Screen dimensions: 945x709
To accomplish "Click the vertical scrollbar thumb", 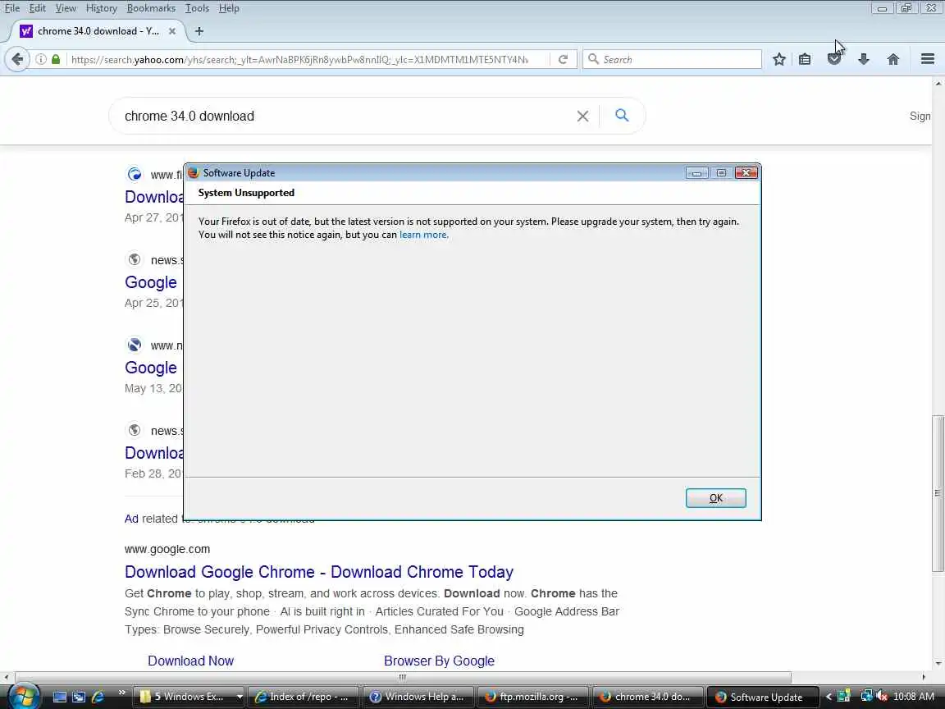I will (938, 493).
